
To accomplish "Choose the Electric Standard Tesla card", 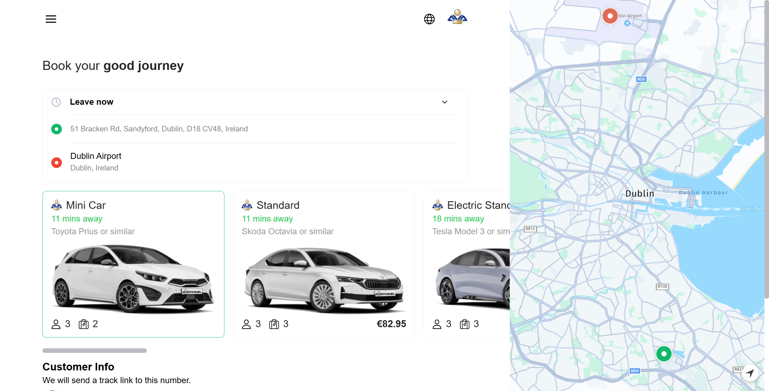I will [x=467, y=264].
